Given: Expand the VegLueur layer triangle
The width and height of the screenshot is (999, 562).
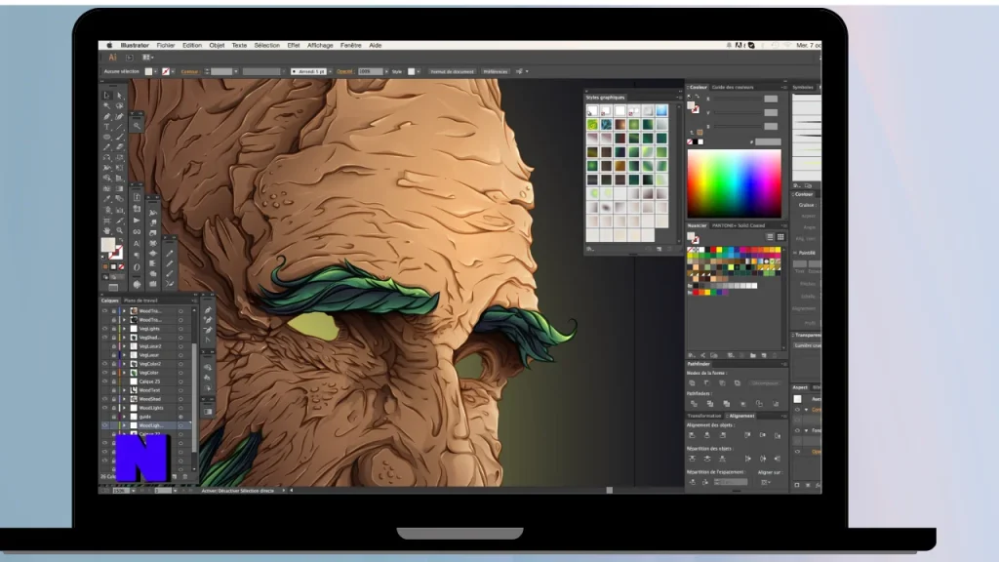Looking at the screenshot, I should pyautogui.click(x=124, y=355).
